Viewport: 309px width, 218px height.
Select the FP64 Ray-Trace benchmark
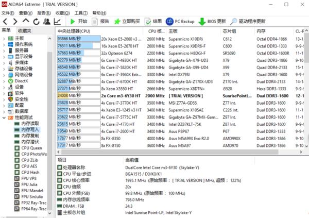coord(30,209)
